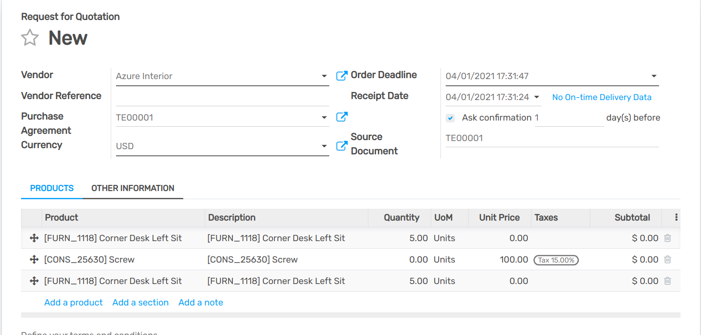The width and height of the screenshot is (701, 335).
Task: Click the Add a section link
Action: 140,302
